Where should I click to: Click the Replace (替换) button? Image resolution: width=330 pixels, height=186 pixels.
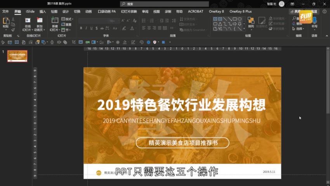pyautogui.click(x=298, y=24)
